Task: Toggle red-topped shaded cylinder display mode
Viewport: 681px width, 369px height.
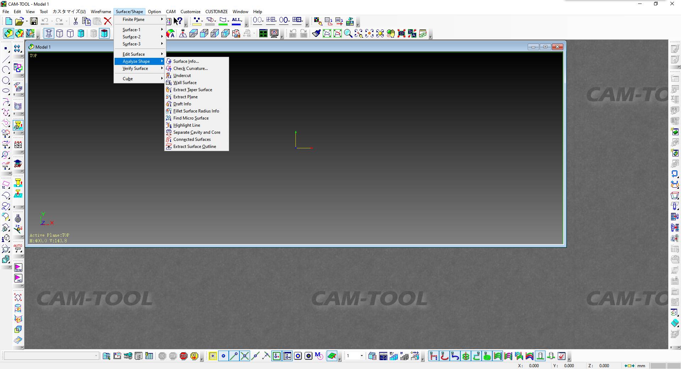Action: [104, 33]
